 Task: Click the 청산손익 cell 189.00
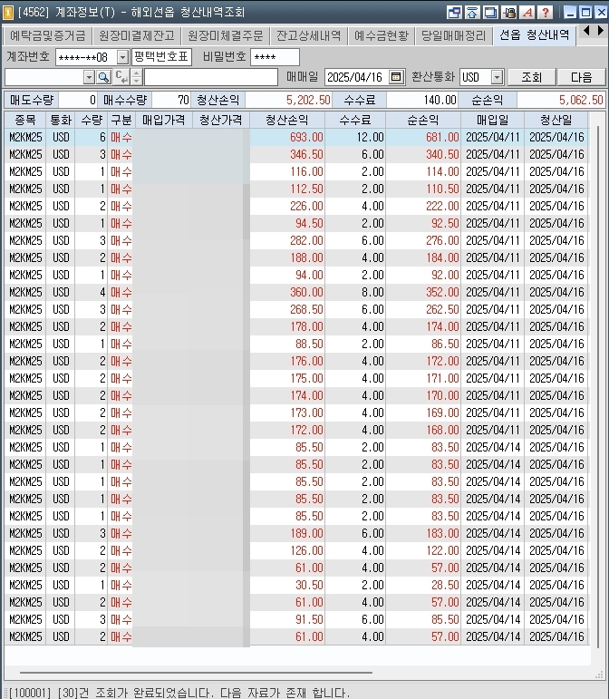[x=287, y=533]
